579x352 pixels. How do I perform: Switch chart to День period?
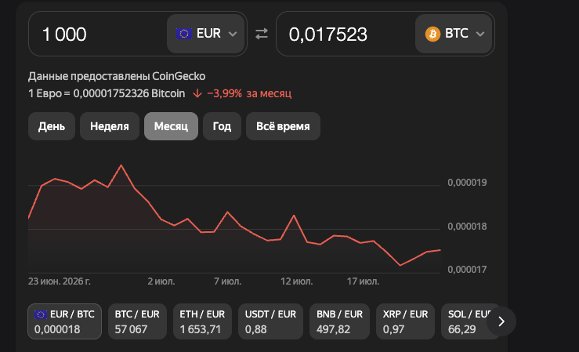click(52, 126)
